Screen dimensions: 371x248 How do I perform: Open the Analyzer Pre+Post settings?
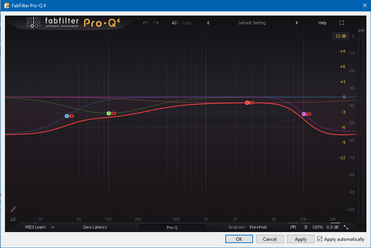coord(258,227)
